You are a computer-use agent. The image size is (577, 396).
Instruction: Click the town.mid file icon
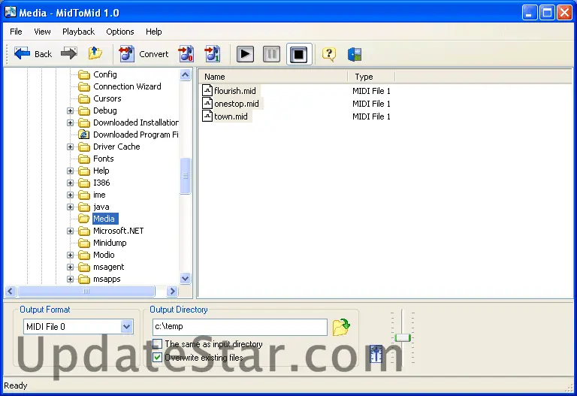pyautogui.click(x=207, y=116)
